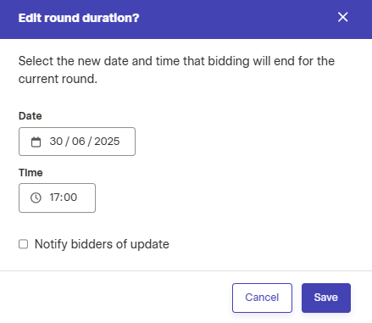
Task: Cancel the round duration edit
Action: coord(262,298)
